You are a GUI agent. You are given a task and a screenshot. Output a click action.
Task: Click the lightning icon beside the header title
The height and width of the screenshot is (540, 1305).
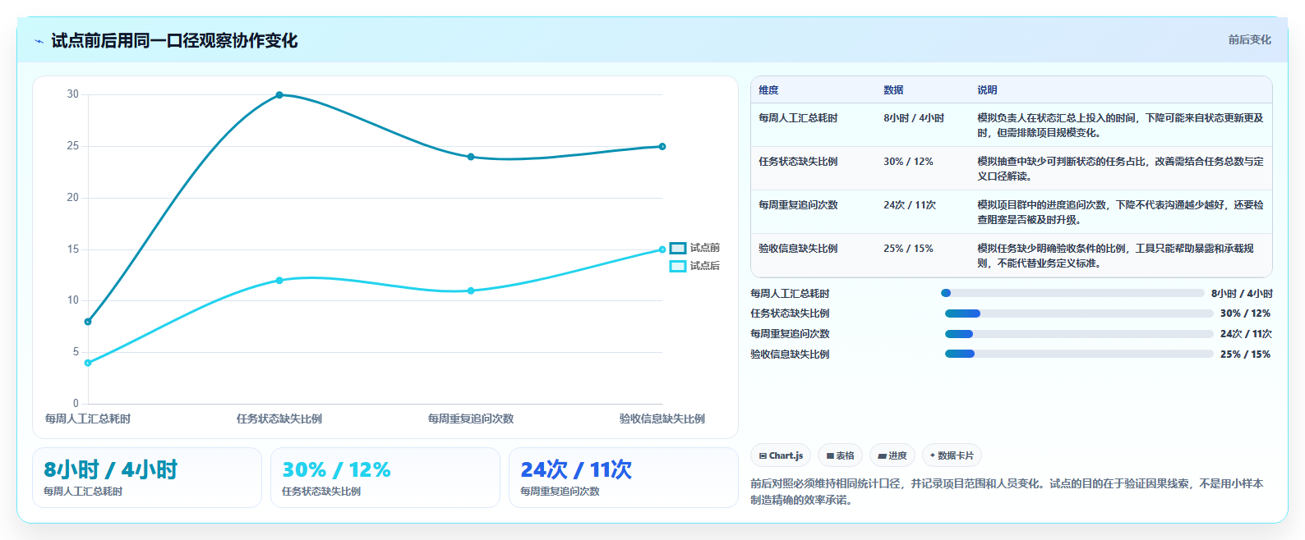pyautogui.click(x=39, y=41)
